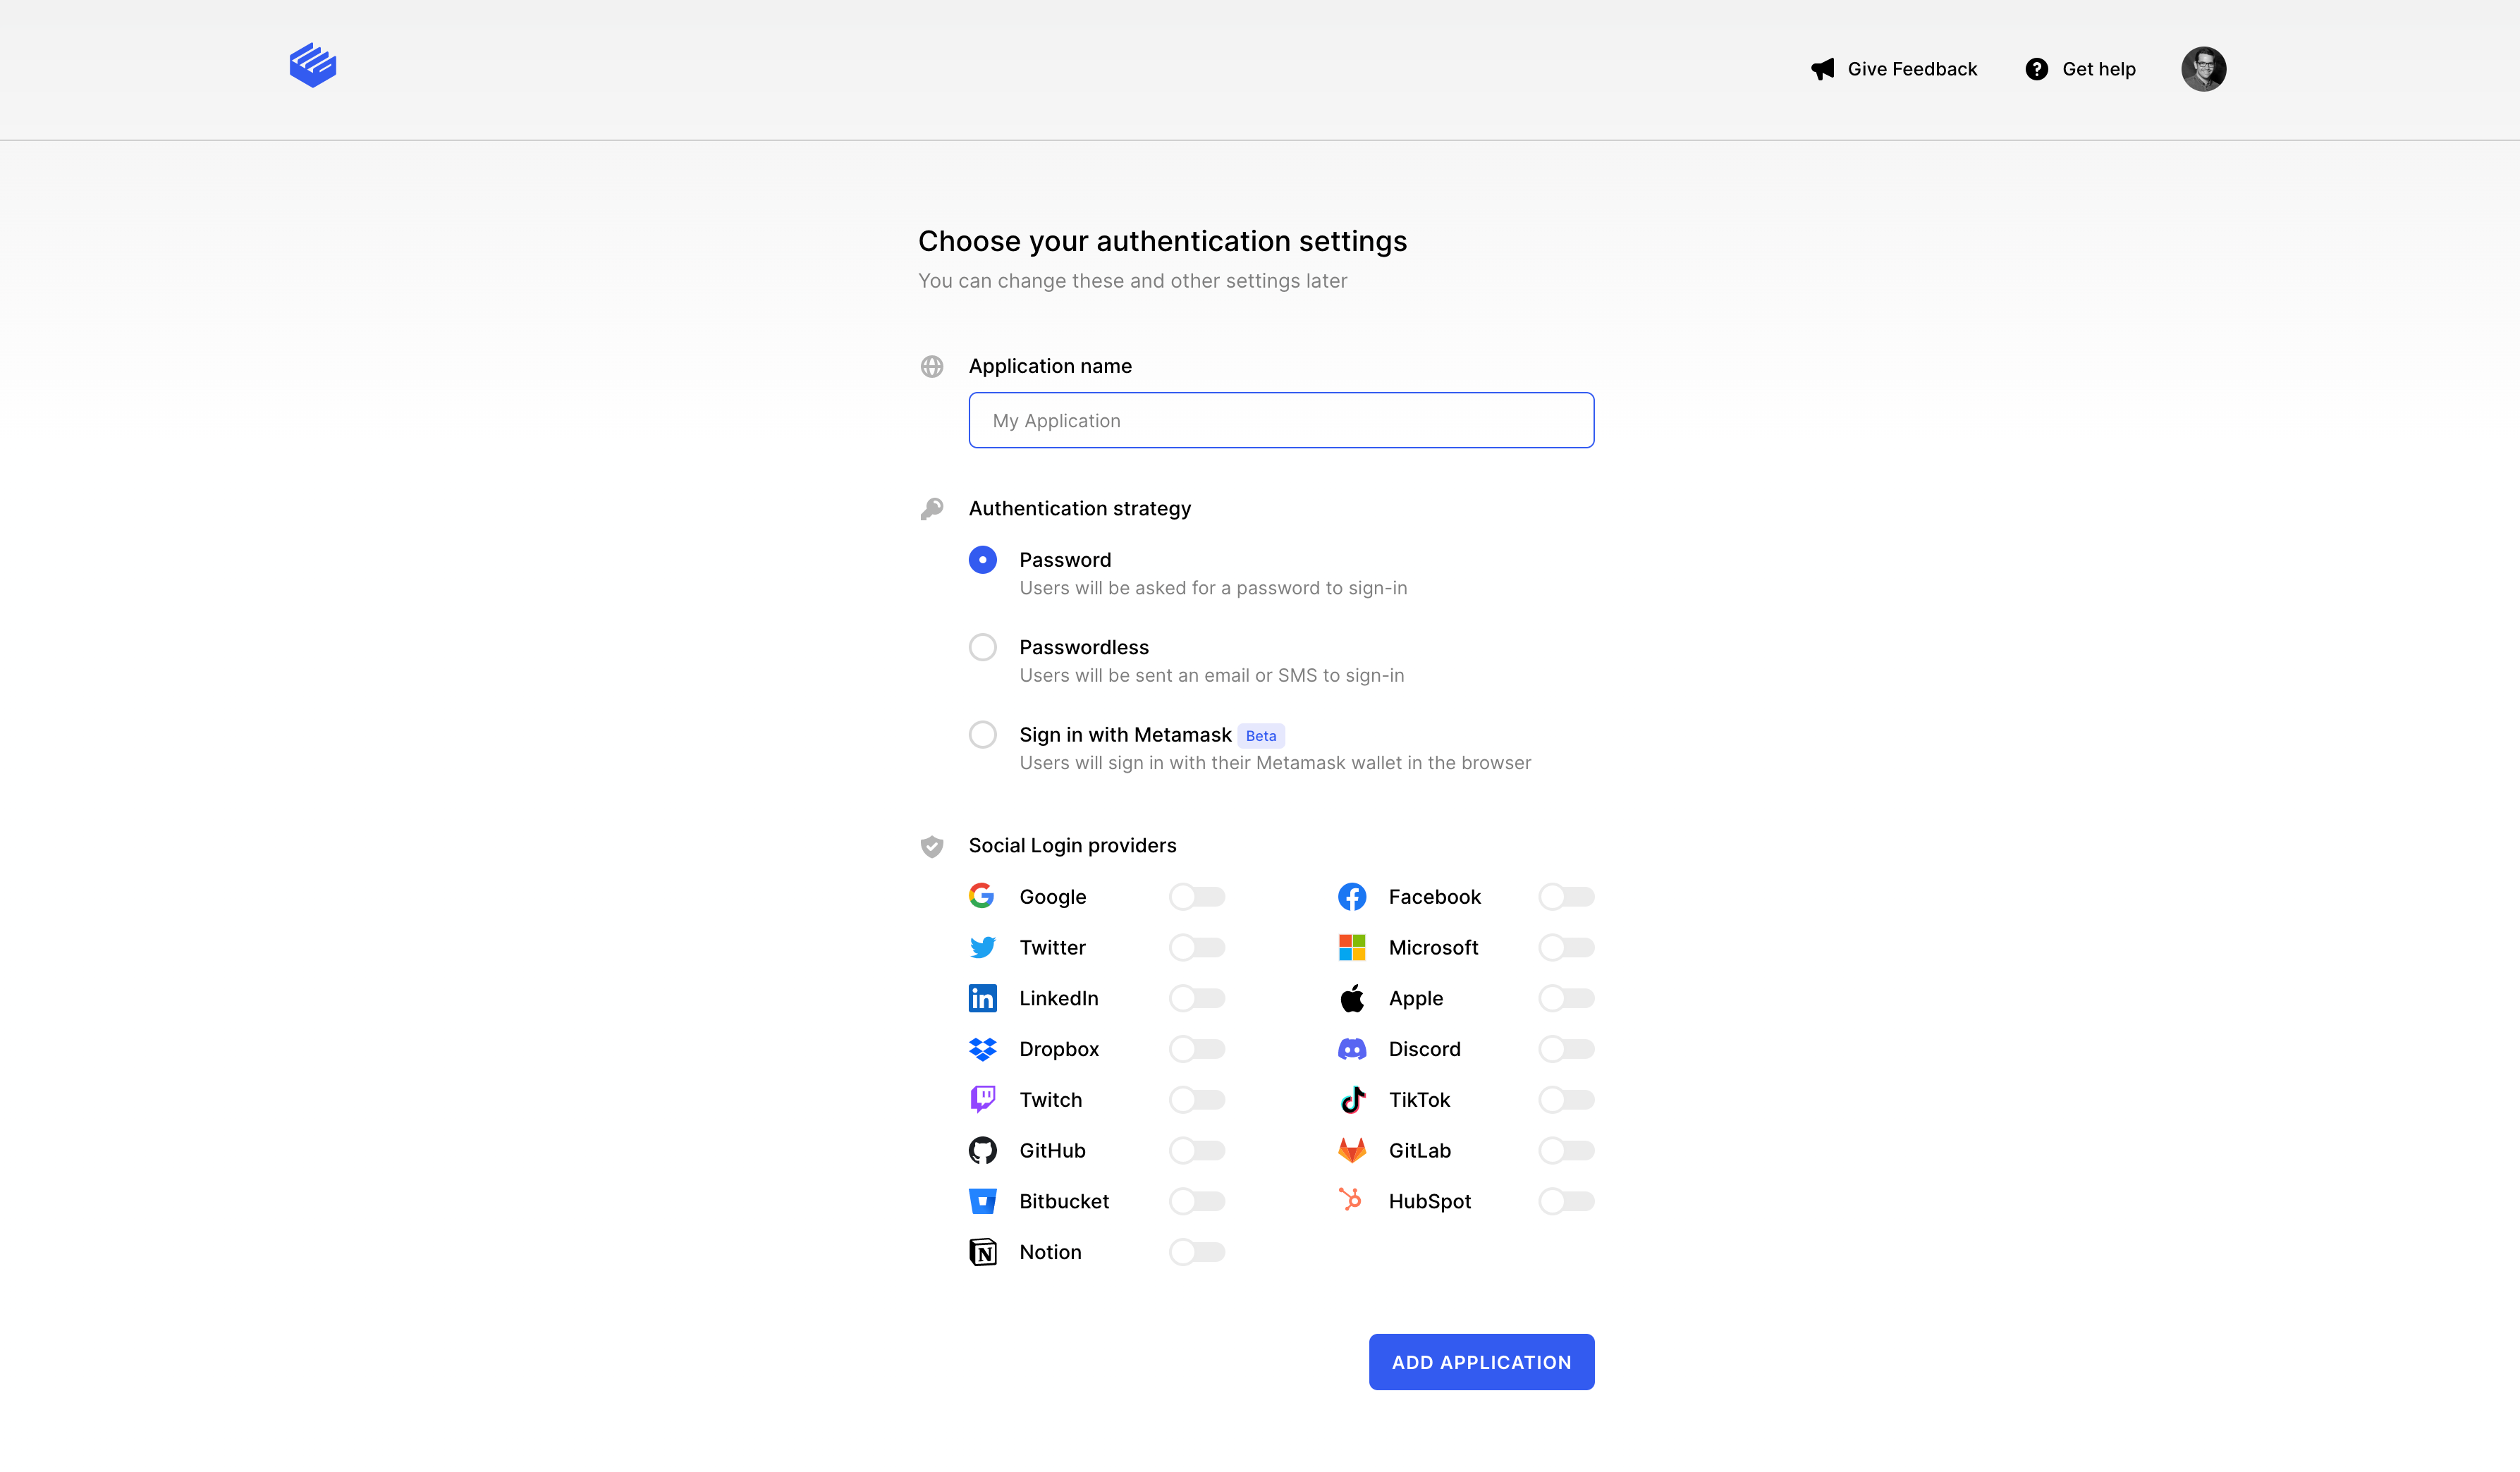The image size is (2520, 1472).
Task: Click the blue app logo in header
Action: click(x=312, y=66)
